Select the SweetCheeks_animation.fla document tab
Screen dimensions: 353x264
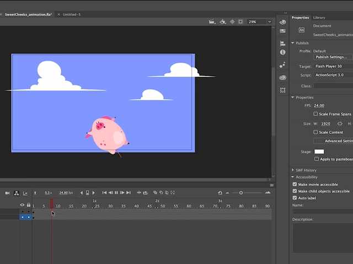coord(28,14)
